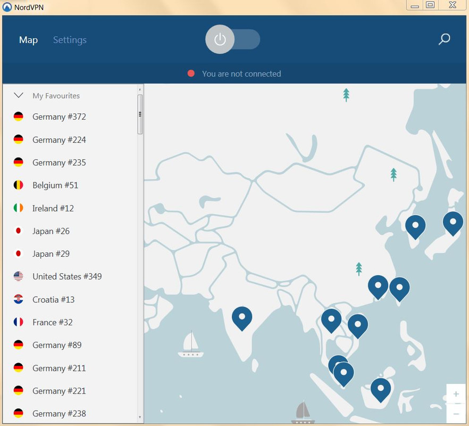
Task: Click the United States #349 flag icon
Action: click(18, 276)
